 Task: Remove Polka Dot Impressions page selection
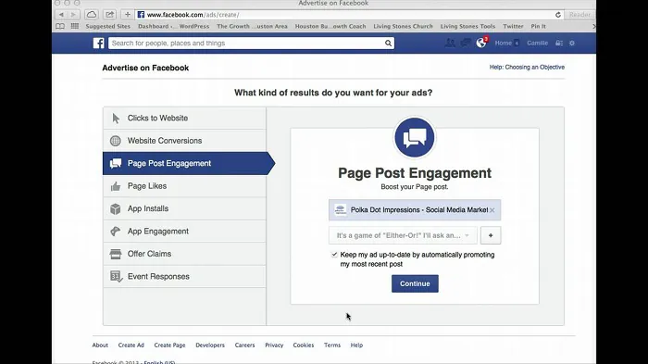492,210
